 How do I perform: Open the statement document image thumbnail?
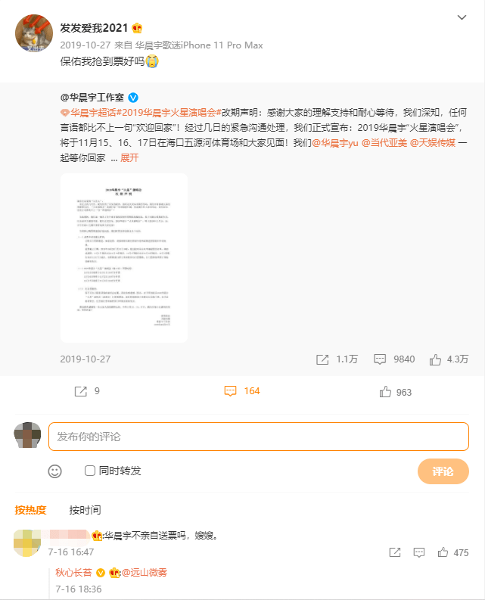(x=124, y=258)
